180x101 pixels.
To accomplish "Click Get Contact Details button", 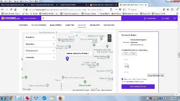I will click(138, 87).
